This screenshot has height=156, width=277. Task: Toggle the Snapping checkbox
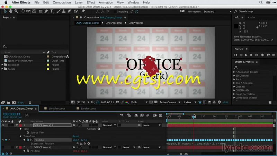click(115, 11)
